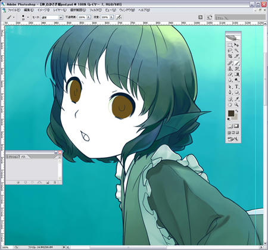Open the opacity slider popup arrow
Screen dimensions: 268x250
tap(89, 17)
